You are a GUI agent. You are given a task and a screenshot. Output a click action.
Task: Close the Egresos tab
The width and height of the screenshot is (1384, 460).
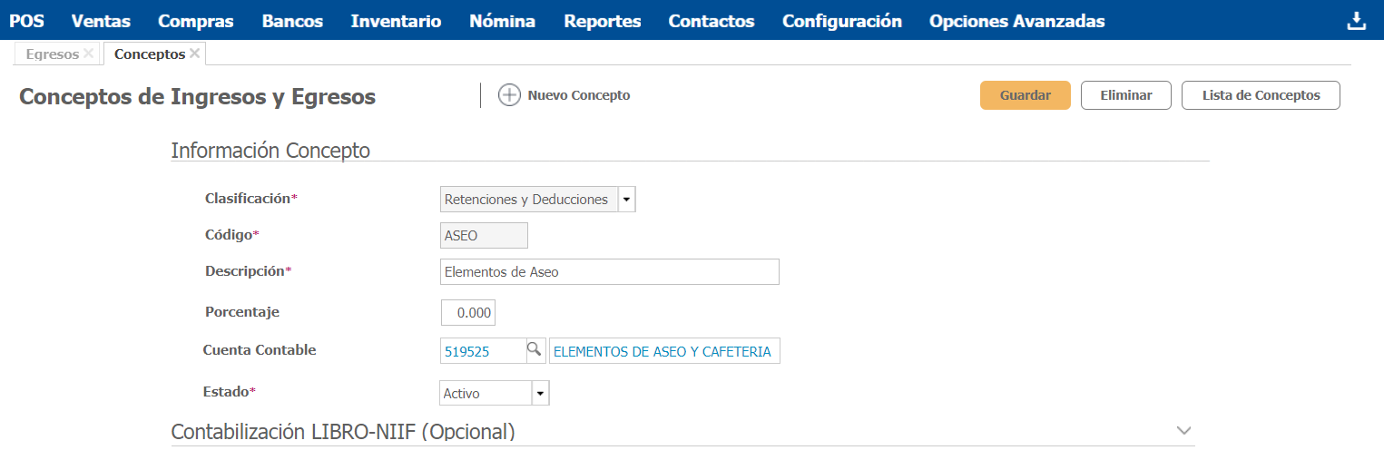[x=88, y=54]
